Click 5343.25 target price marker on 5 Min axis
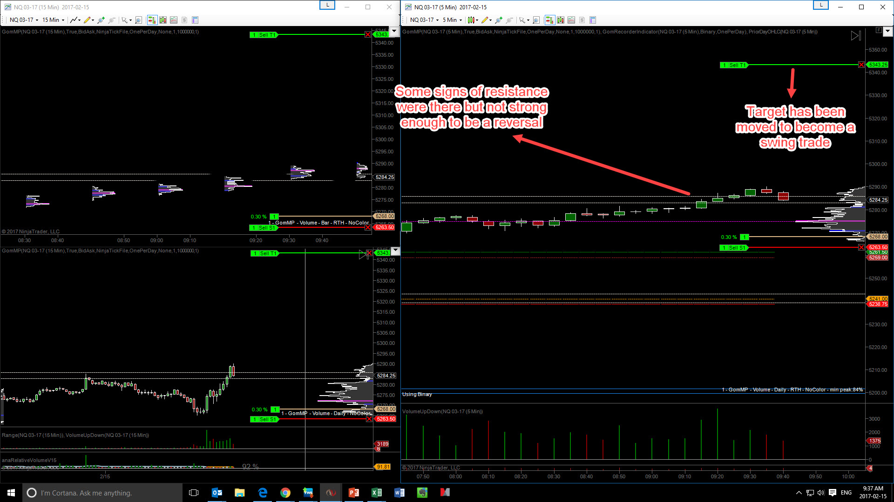 coord(878,65)
